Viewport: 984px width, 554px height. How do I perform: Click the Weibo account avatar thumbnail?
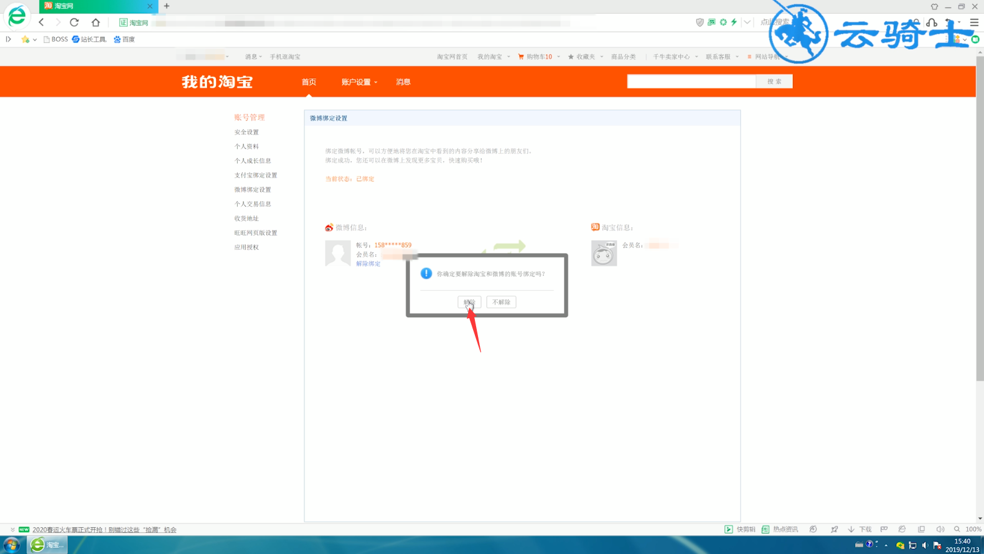338,253
